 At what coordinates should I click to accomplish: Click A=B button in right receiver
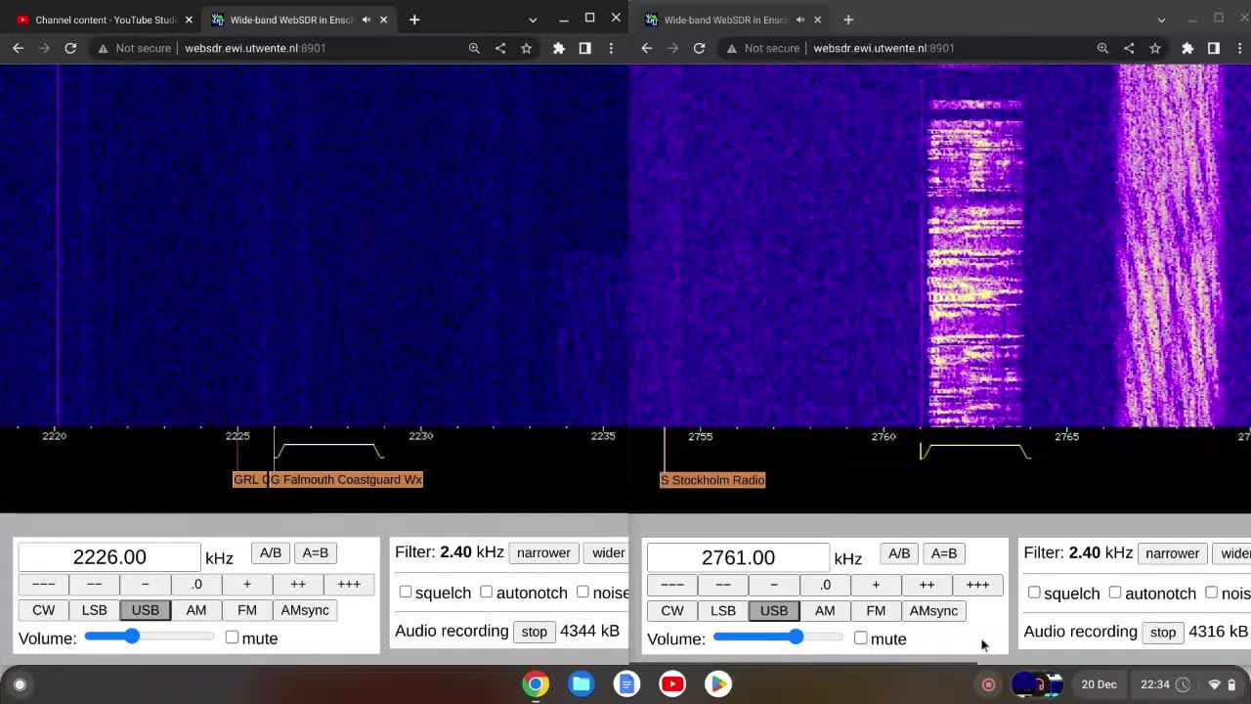[x=944, y=553]
